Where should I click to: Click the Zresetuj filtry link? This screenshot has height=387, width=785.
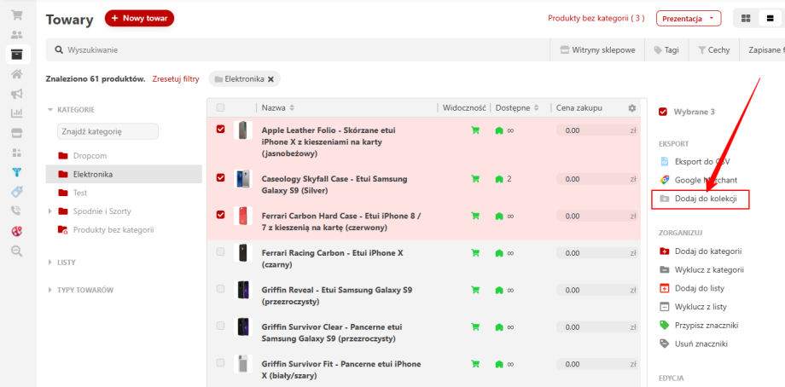coord(176,79)
